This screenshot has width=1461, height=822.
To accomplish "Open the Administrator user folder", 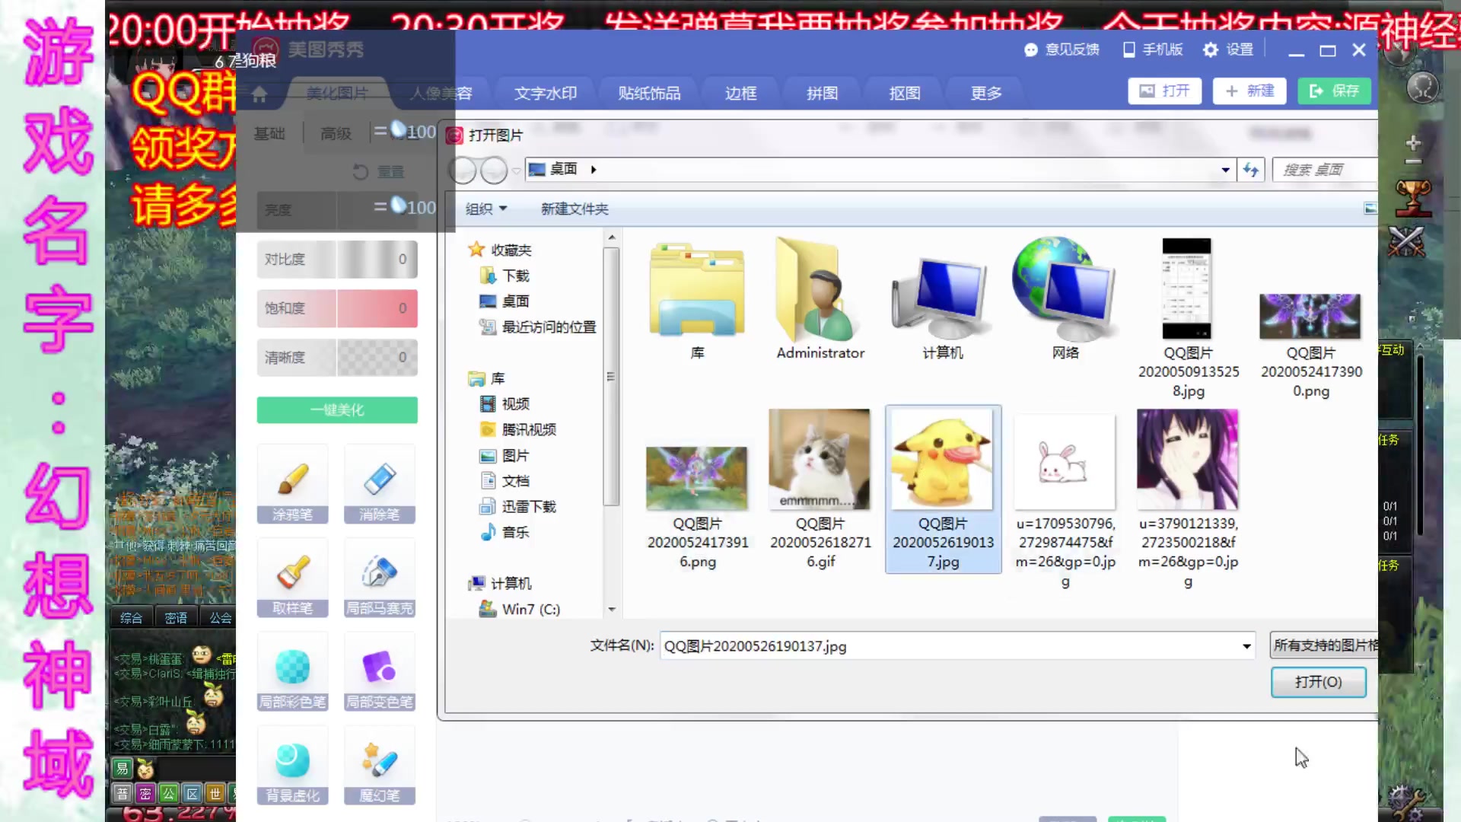I will coord(820,299).
